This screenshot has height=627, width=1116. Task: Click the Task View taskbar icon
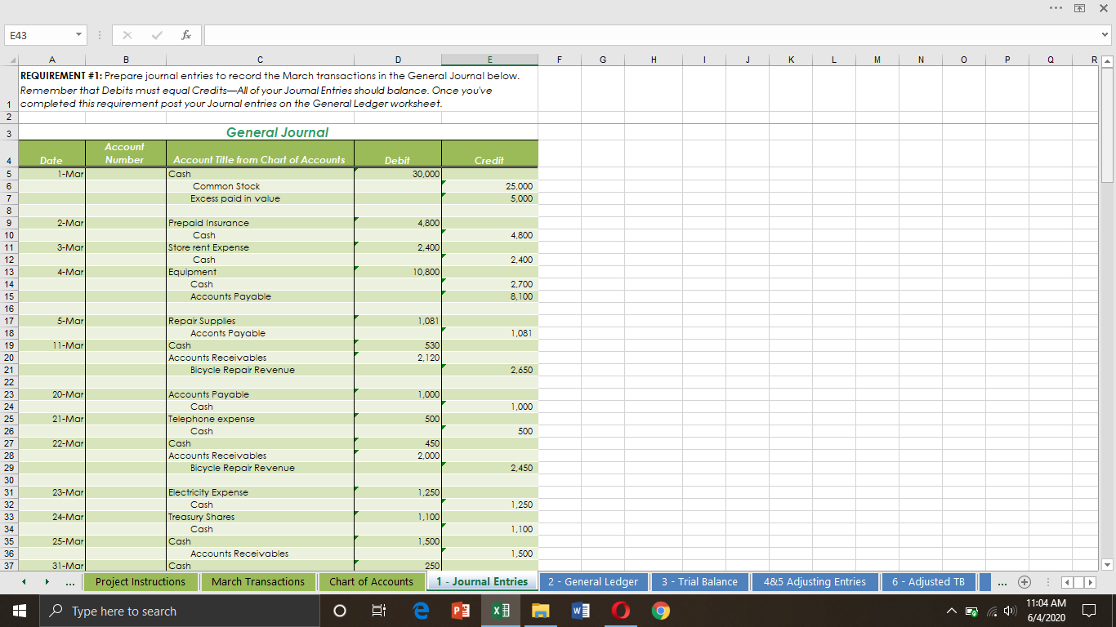pyautogui.click(x=378, y=610)
